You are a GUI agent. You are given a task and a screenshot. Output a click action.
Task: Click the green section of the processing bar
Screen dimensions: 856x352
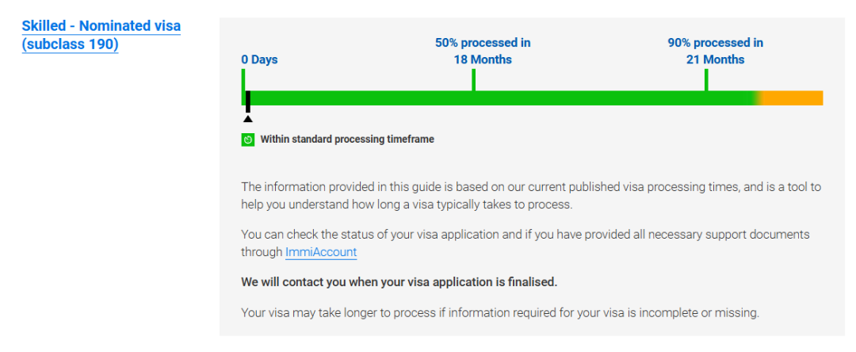pos(499,98)
